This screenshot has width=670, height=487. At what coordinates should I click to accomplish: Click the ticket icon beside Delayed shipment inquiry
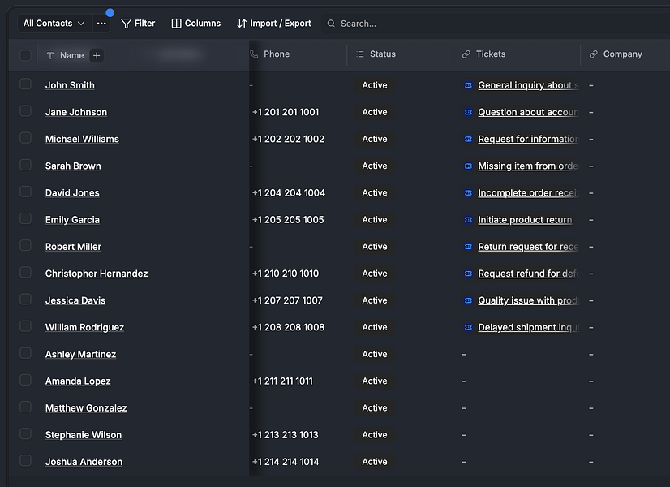pos(468,328)
